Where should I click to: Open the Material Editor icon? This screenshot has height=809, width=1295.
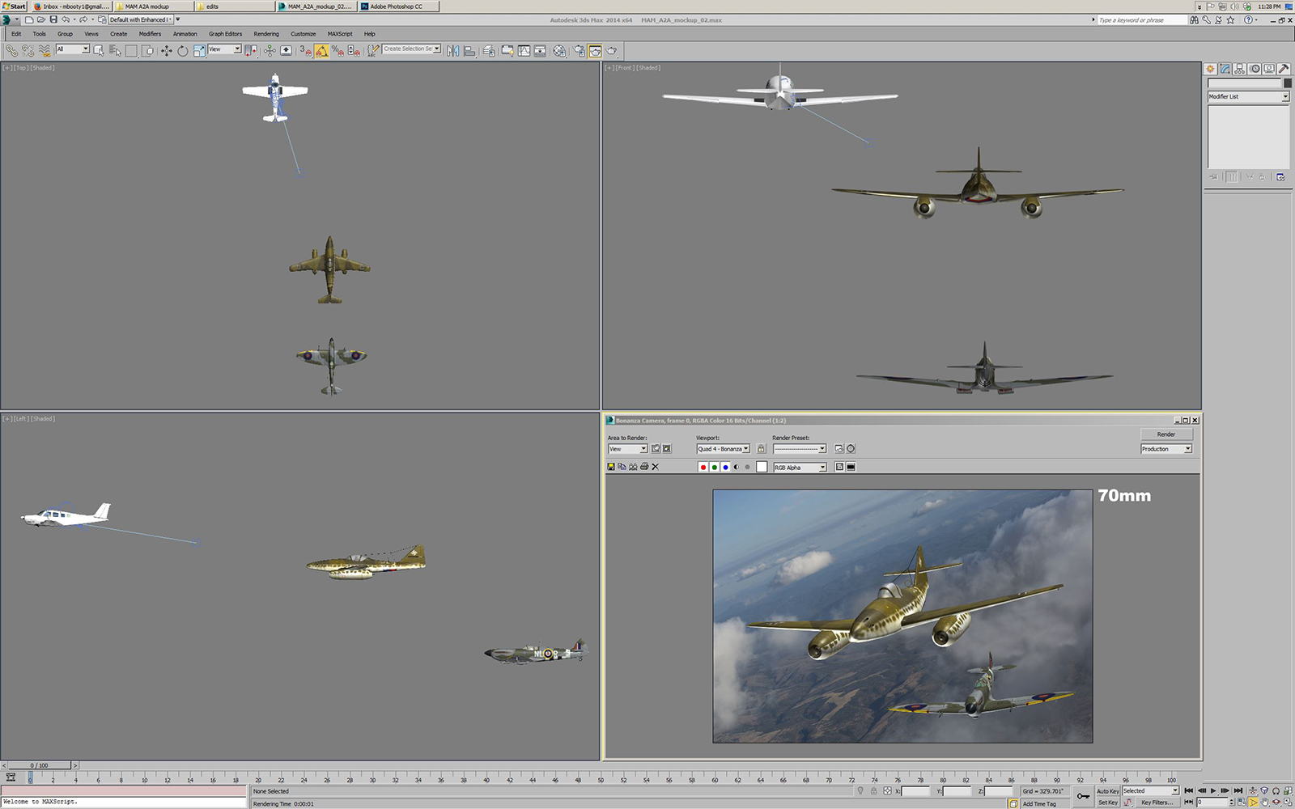[x=559, y=51]
